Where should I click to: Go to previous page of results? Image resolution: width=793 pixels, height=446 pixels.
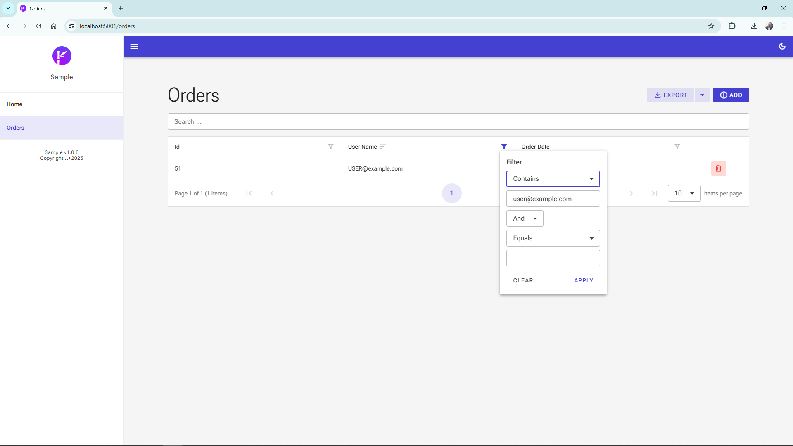[272, 193]
